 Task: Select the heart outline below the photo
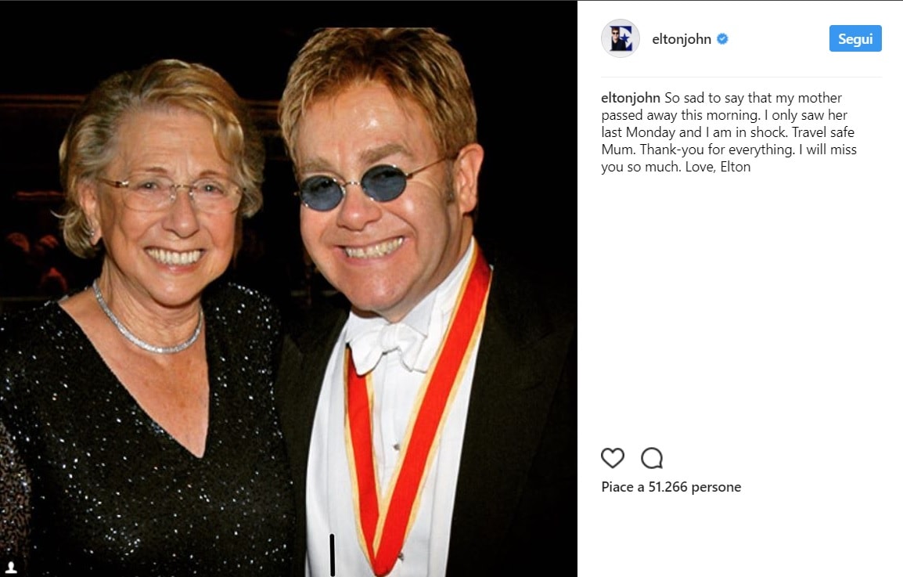[x=613, y=458]
